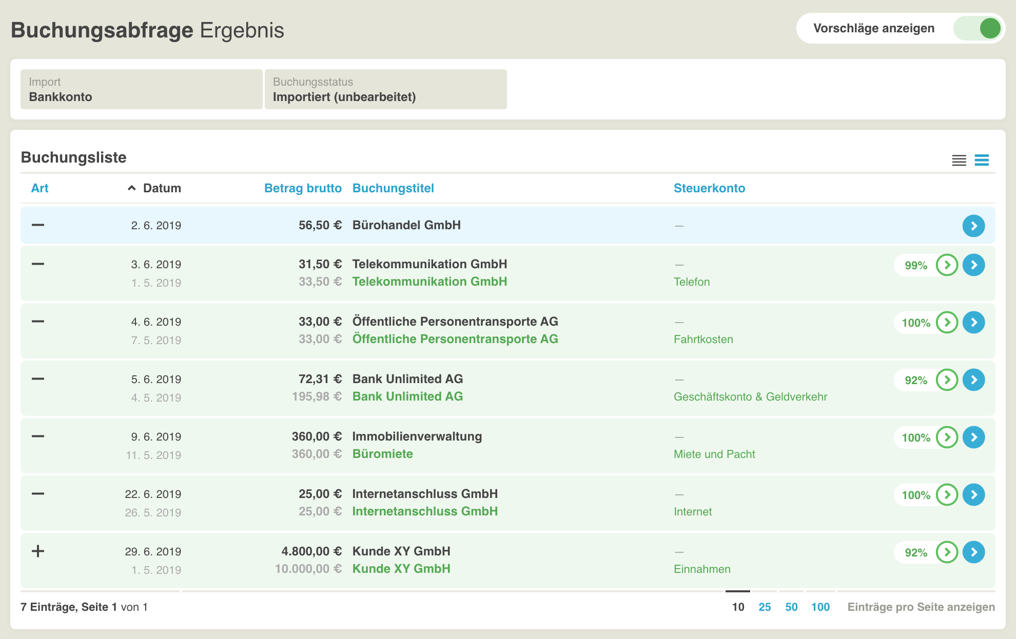Toggle off Vorschläge anzeigen switch
The width and height of the screenshot is (1016, 639).
[978, 28]
